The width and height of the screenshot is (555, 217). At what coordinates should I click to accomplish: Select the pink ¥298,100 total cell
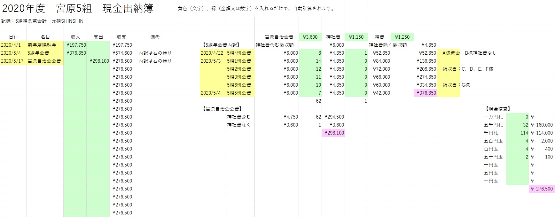[x=333, y=133]
